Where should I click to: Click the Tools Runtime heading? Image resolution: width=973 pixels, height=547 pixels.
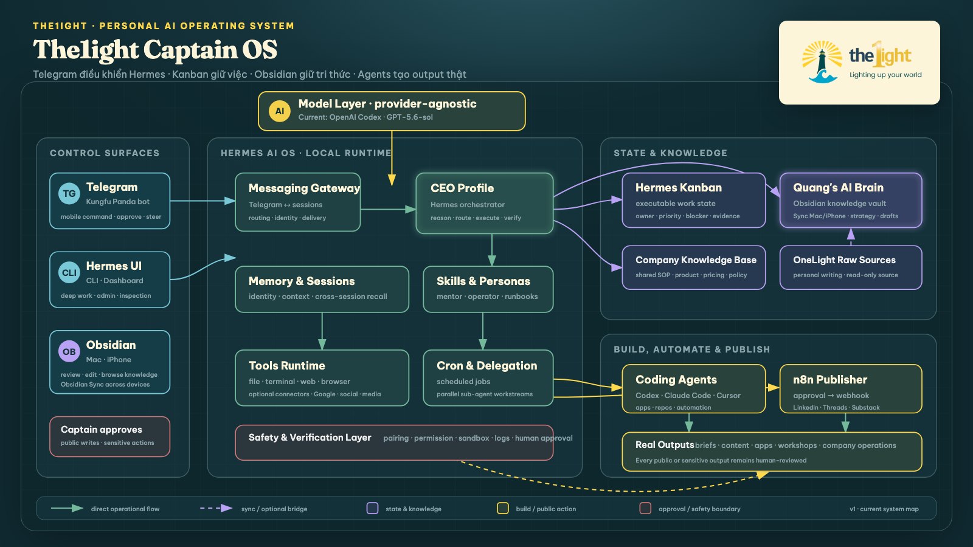click(286, 366)
